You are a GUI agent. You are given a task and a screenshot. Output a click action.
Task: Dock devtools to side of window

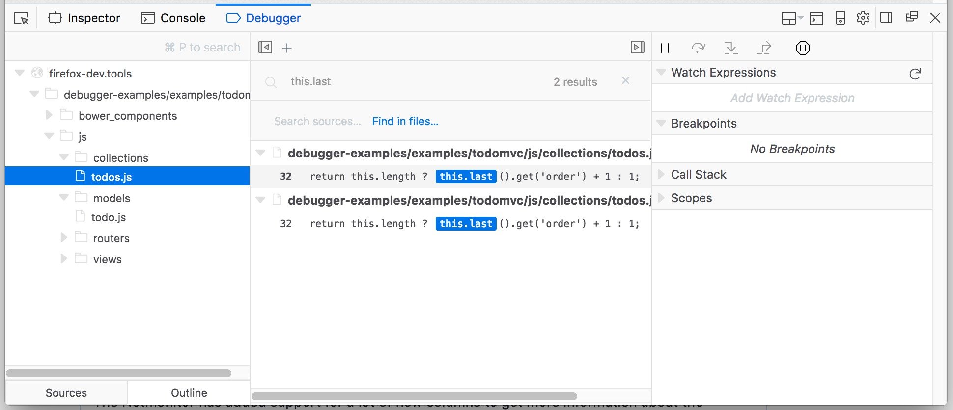pyautogui.click(x=887, y=18)
